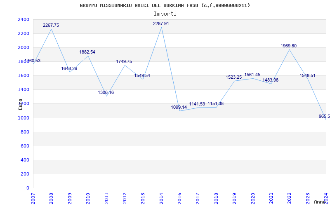This screenshot has height=206, width=330.
Task: Click the Importi subtitle
Action: point(165,14)
